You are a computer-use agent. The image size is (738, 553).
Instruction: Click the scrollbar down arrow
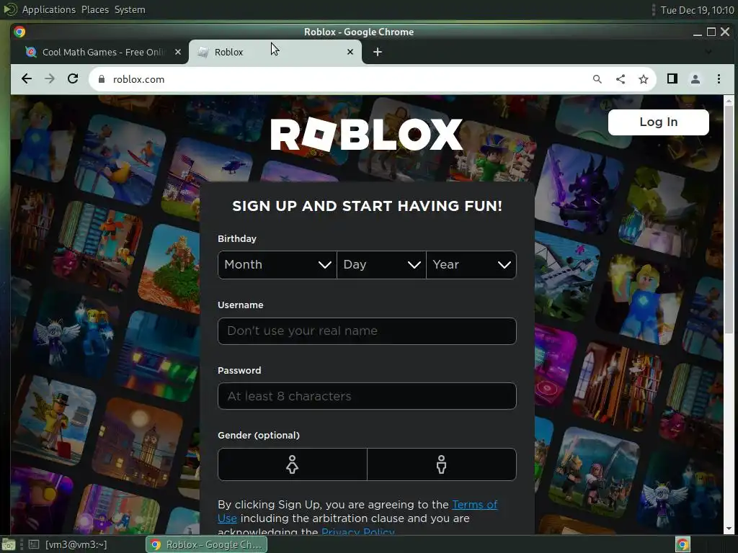[729, 529]
